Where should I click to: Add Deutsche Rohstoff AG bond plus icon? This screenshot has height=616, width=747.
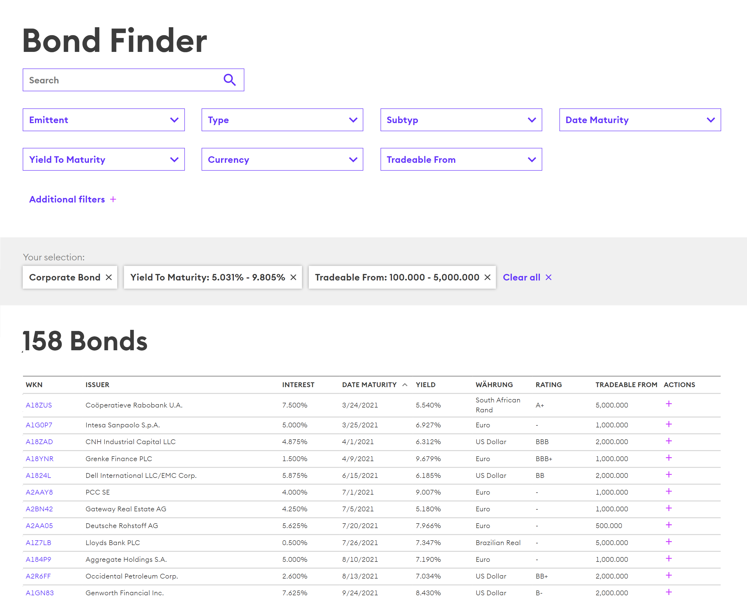(x=669, y=525)
